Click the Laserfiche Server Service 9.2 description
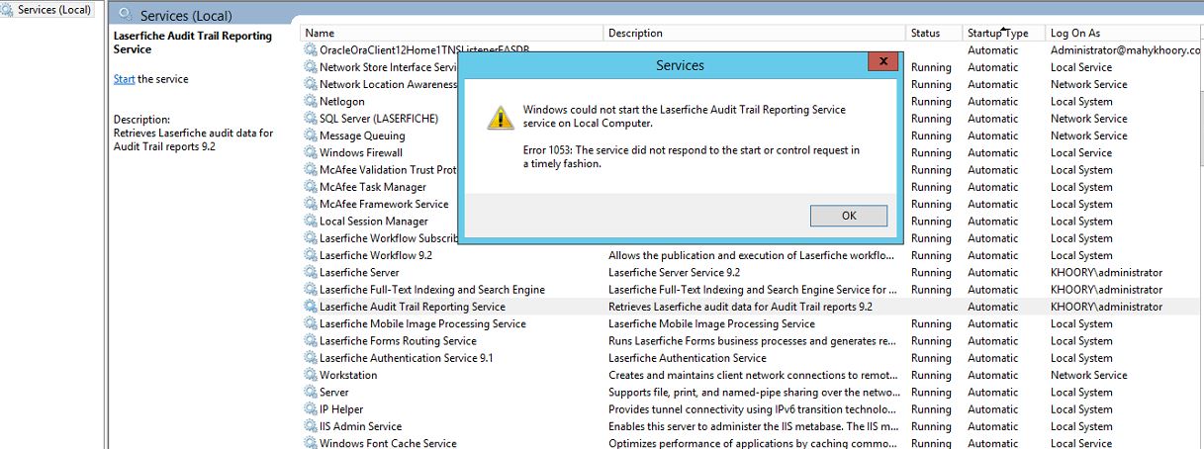 tap(674, 272)
